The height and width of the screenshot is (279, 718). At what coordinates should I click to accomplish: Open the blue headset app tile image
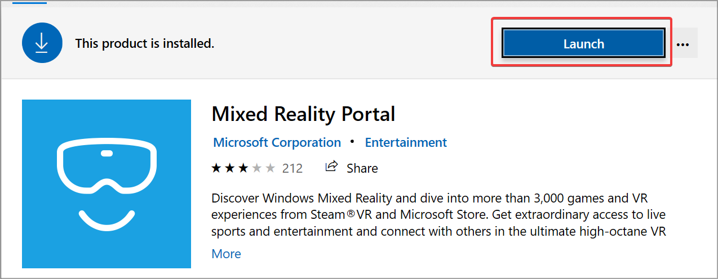click(107, 184)
